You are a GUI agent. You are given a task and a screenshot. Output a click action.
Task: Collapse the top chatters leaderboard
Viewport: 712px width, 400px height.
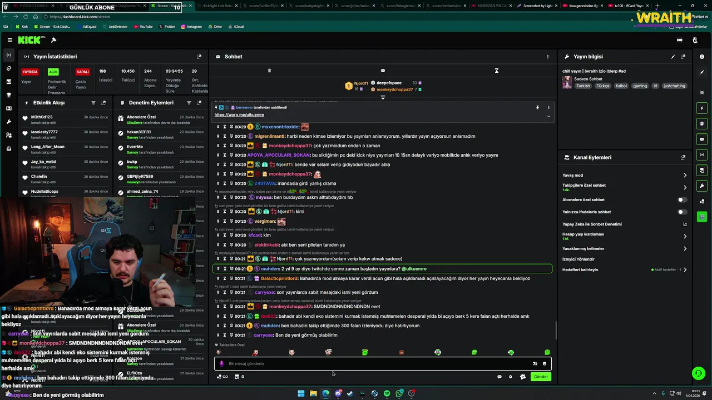tap(383, 97)
